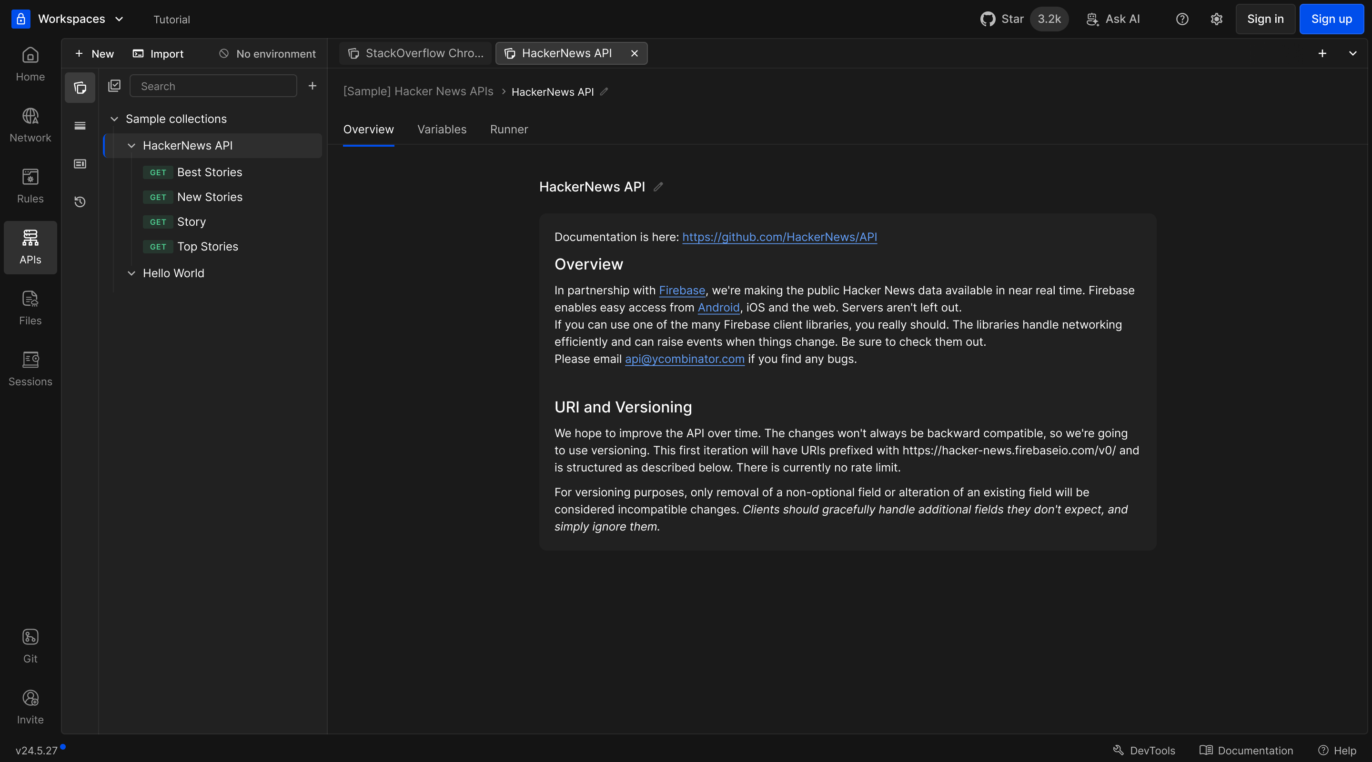Show the collections panel icon

click(80, 87)
